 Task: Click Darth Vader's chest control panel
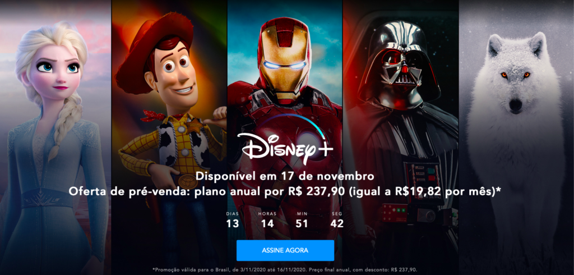coord(422,176)
